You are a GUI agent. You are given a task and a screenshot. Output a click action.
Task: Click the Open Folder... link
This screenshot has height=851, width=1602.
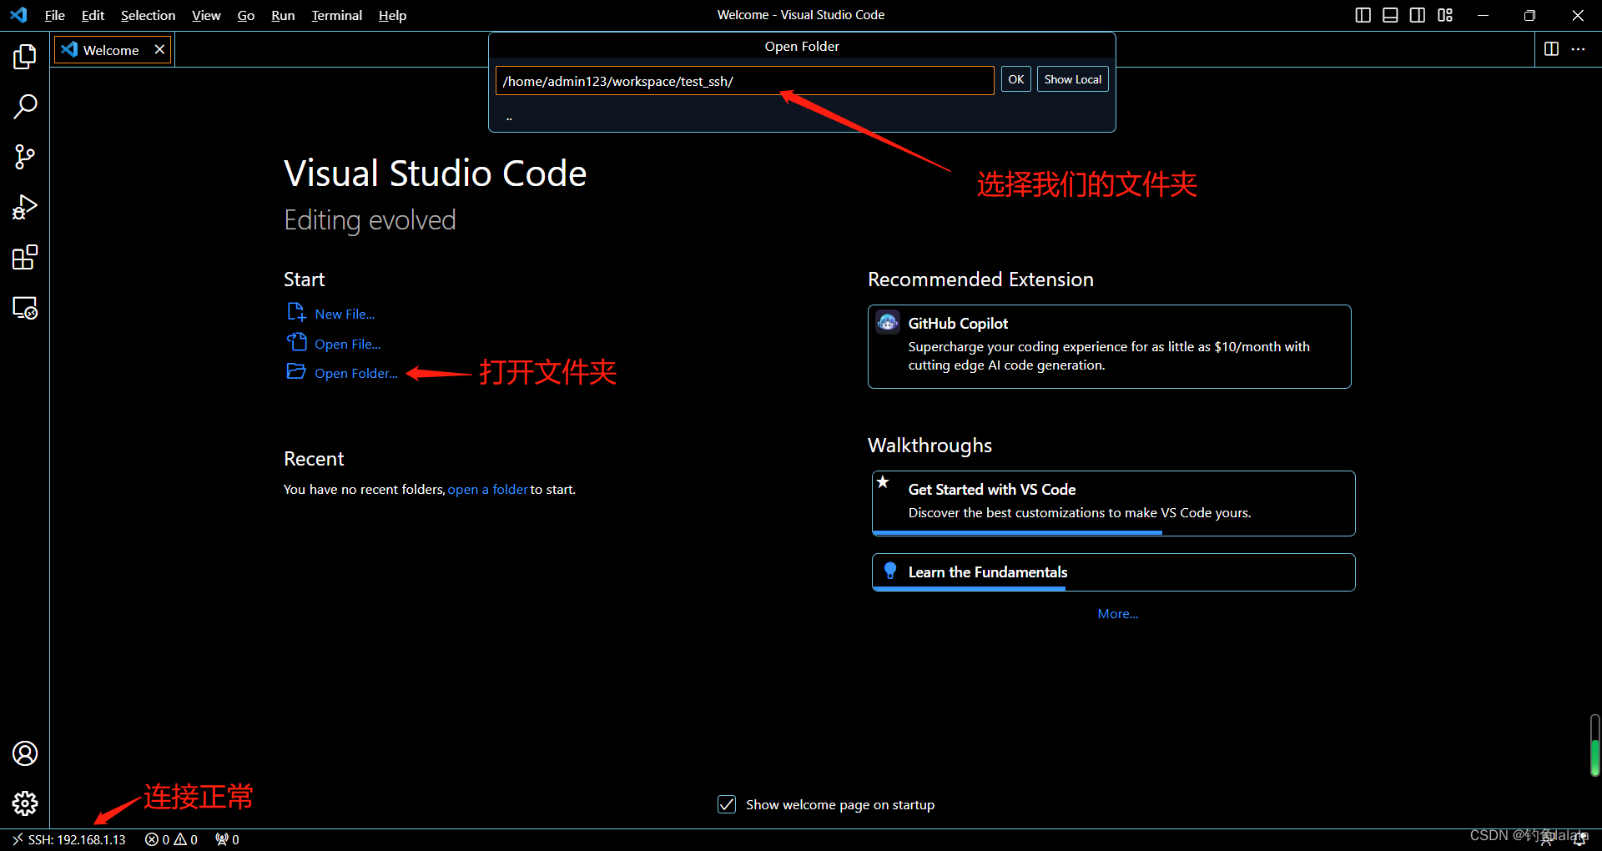pyautogui.click(x=356, y=373)
